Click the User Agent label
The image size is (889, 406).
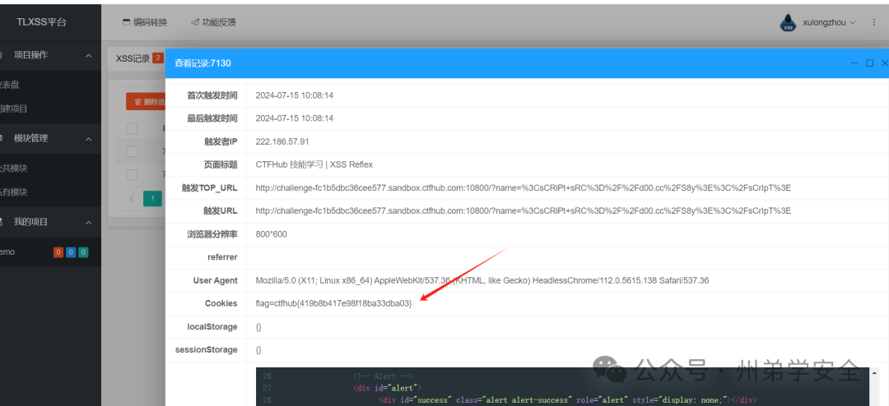pyautogui.click(x=215, y=280)
